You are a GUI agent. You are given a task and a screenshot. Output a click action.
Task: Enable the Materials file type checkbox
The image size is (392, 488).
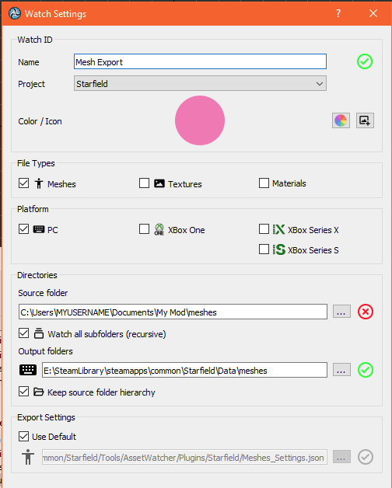264,183
